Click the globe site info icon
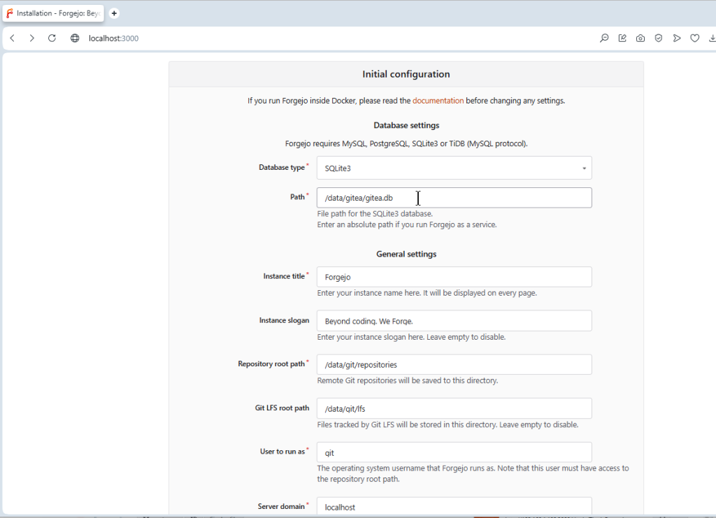The height and width of the screenshot is (518, 716). tap(75, 38)
